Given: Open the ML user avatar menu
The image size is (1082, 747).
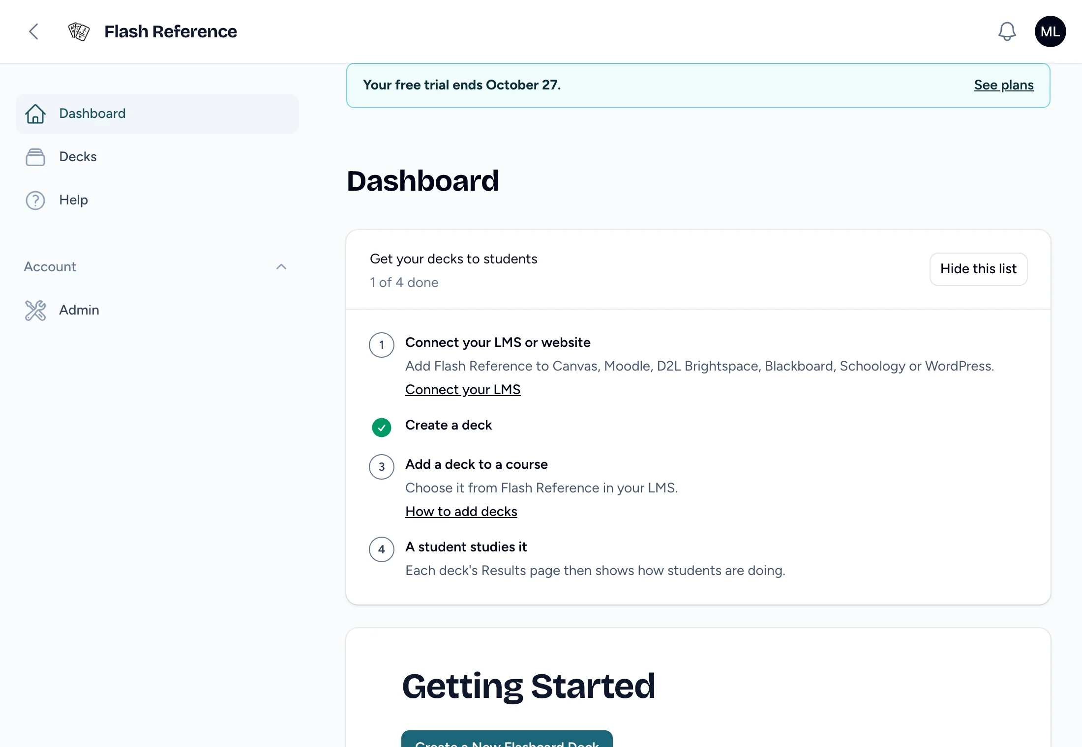Looking at the screenshot, I should [x=1050, y=31].
